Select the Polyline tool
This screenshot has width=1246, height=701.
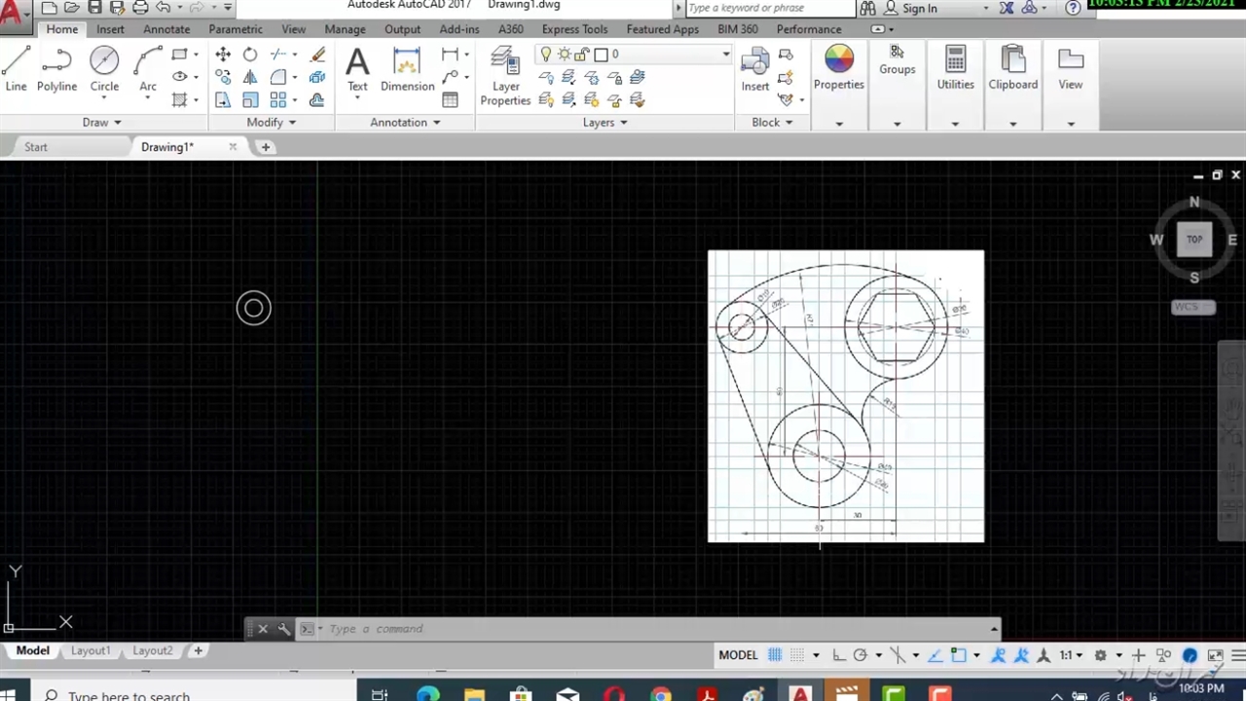point(56,68)
